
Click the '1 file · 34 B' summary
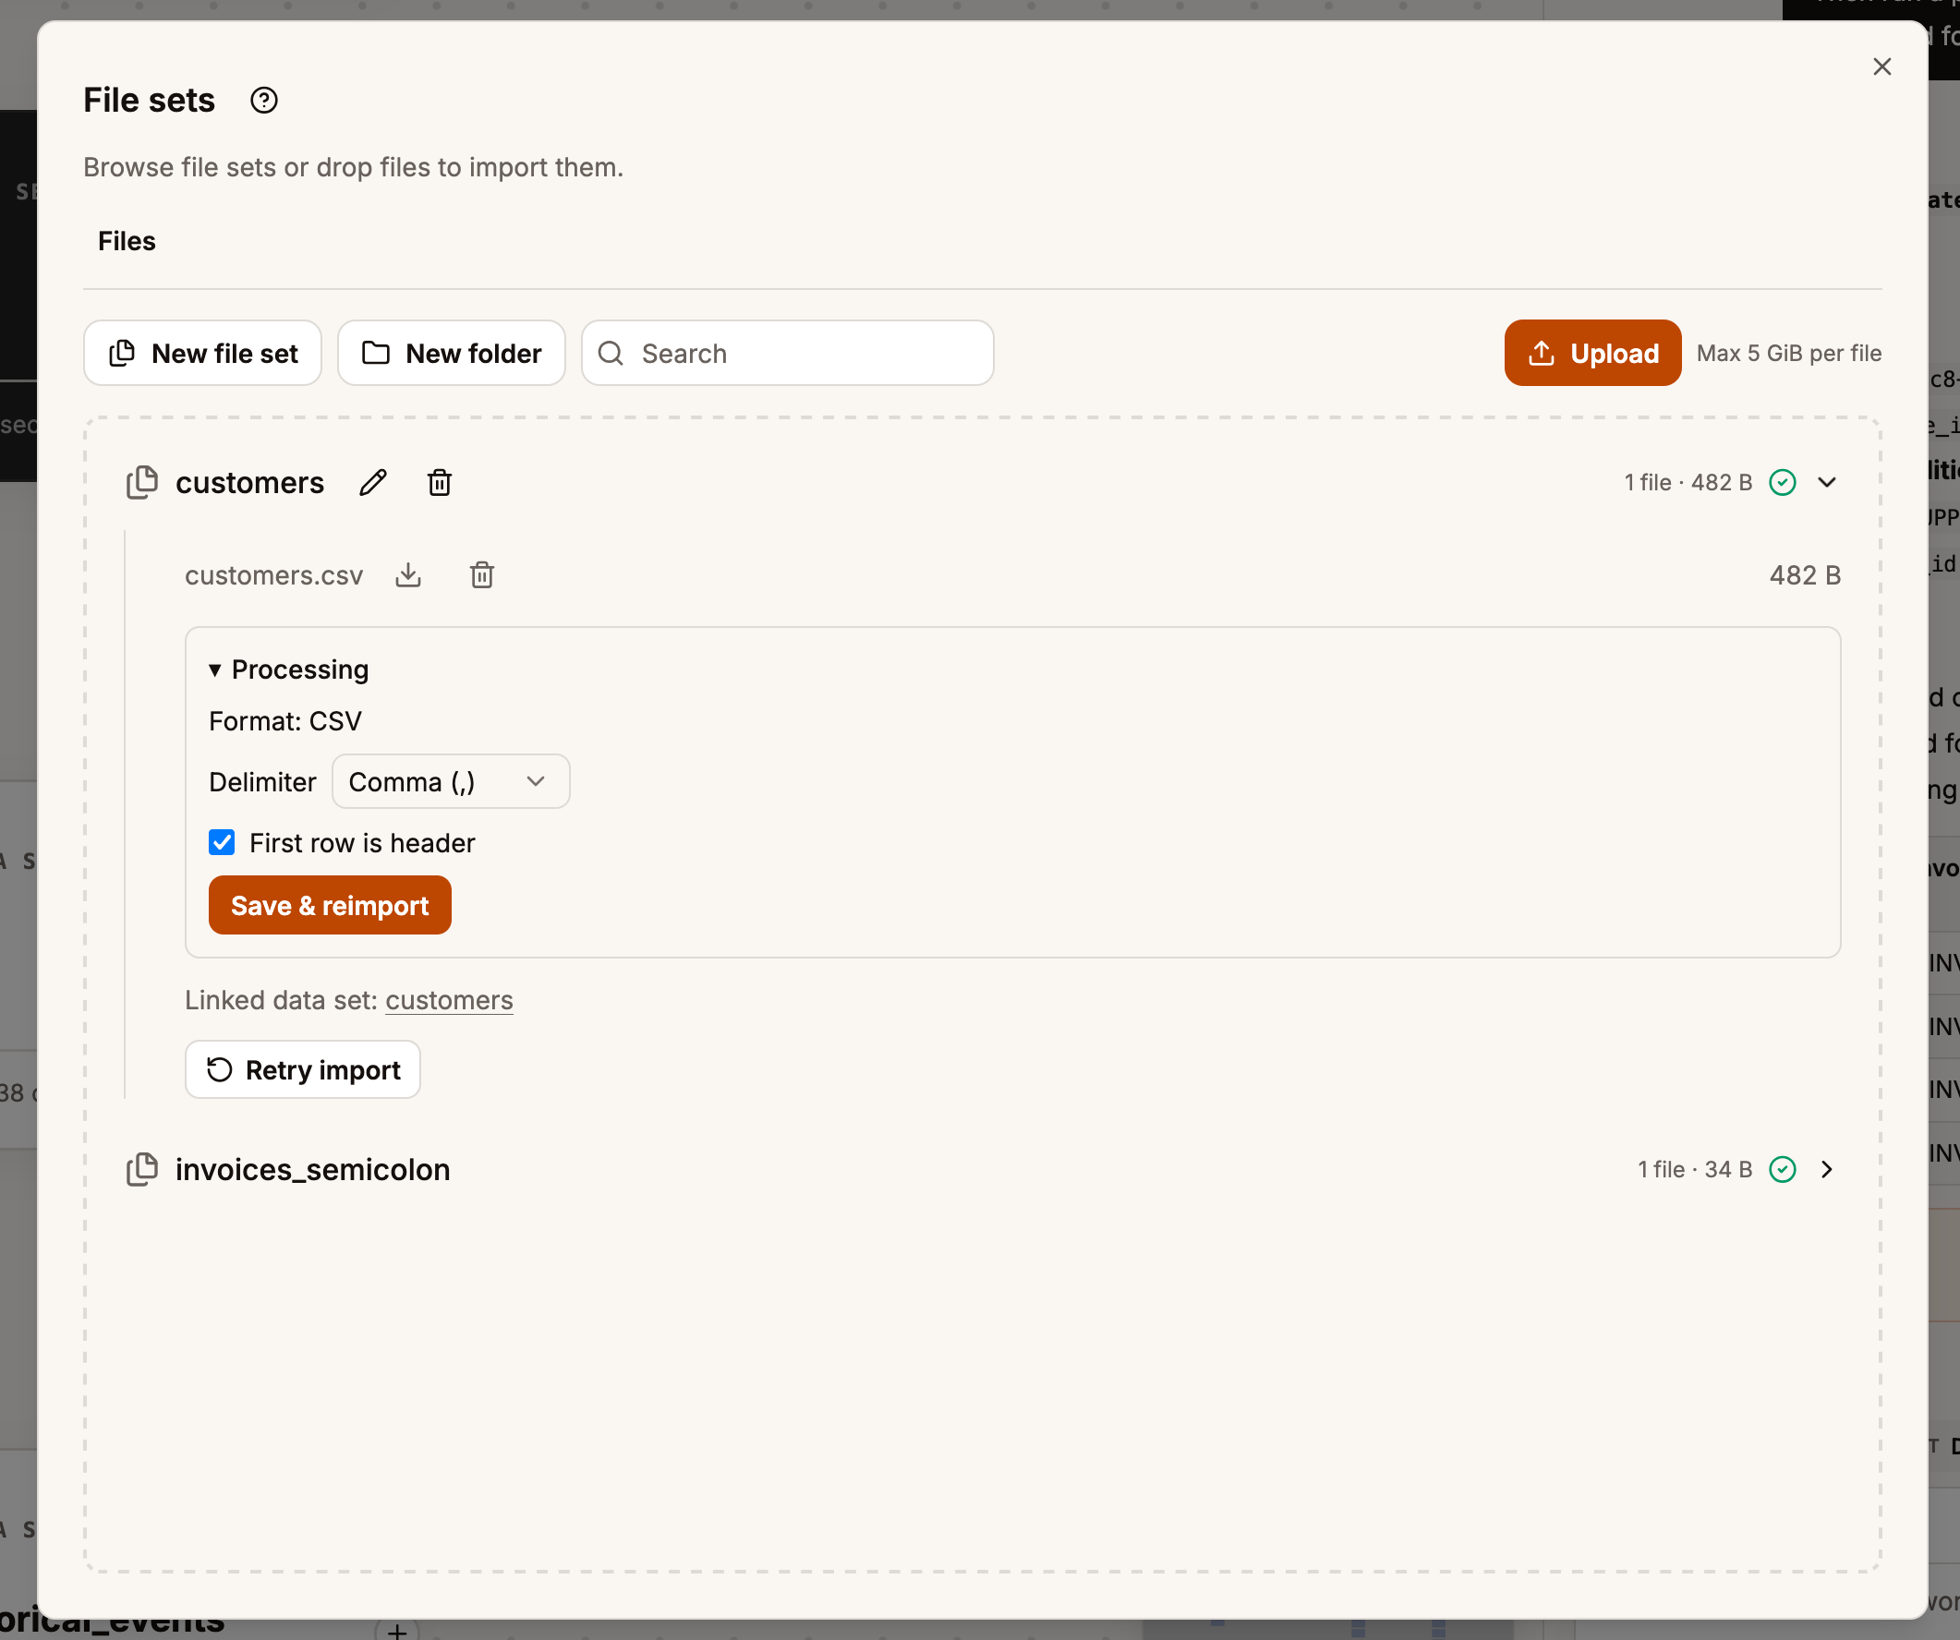click(x=1695, y=1169)
